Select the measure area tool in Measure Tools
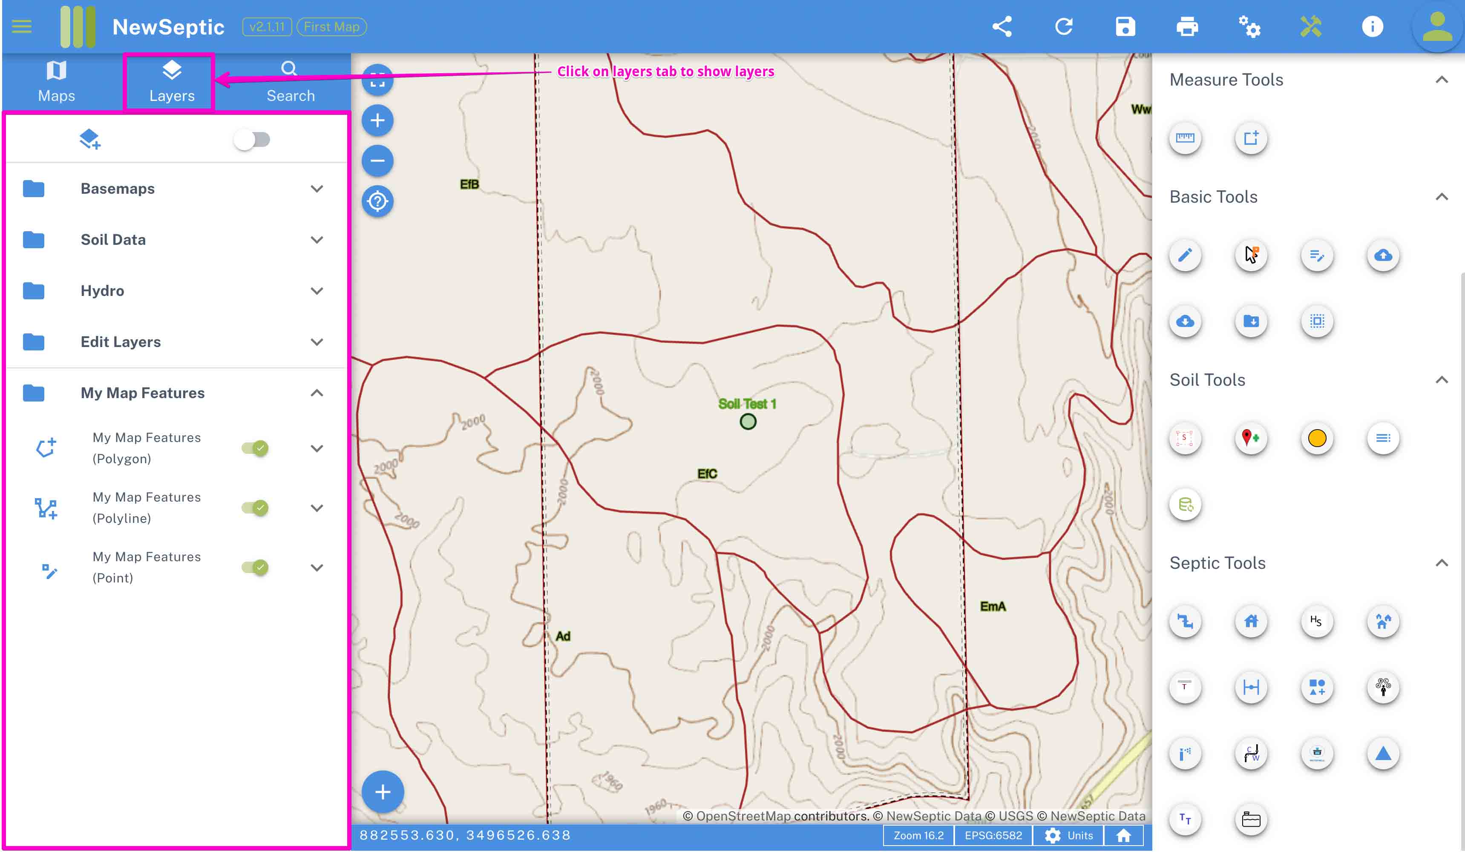The height and width of the screenshot is (852, 1465). [x=1250, y=138]
